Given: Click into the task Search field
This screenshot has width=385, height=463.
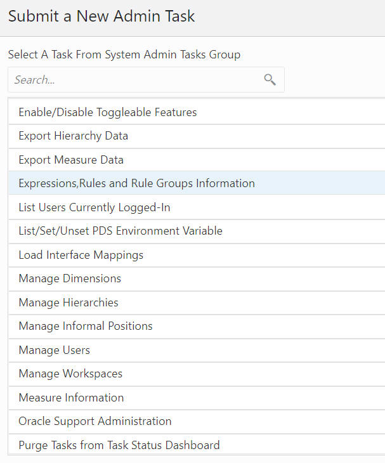Looking at the screenshot, I should coord(133,80).
